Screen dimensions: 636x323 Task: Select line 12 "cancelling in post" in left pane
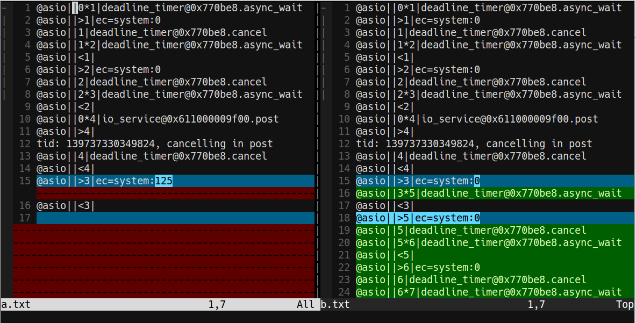coord(230,143)
